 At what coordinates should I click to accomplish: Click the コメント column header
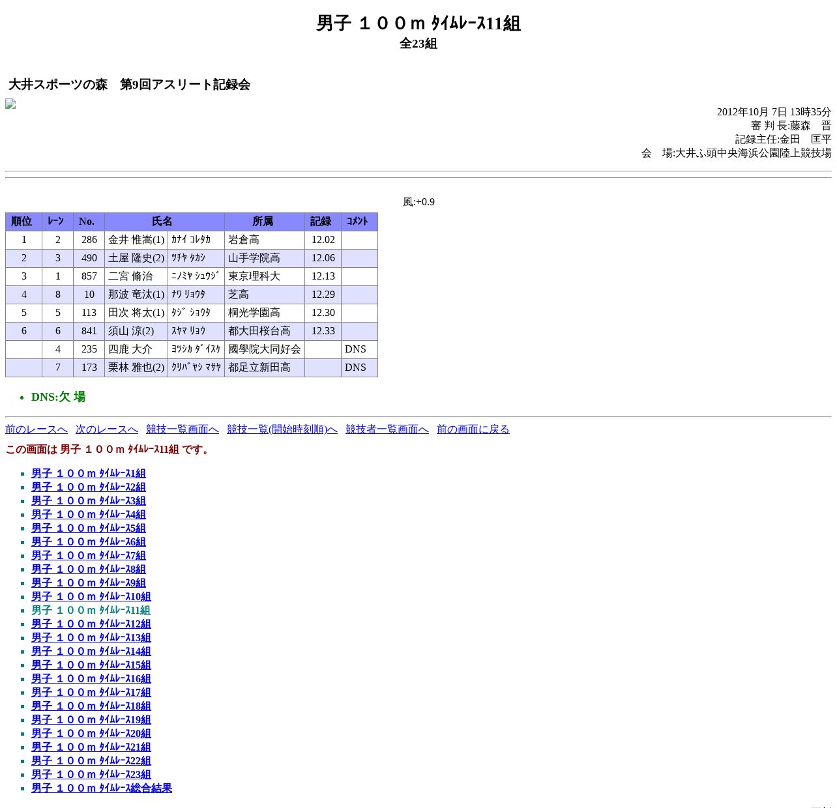click(359, 222)
